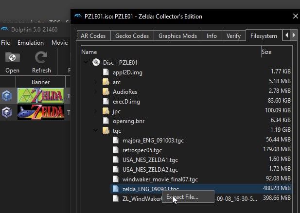
Task: Select majora_ENG_091003.tgc file name
Action: pyautogui.click(x=153, y=141)
